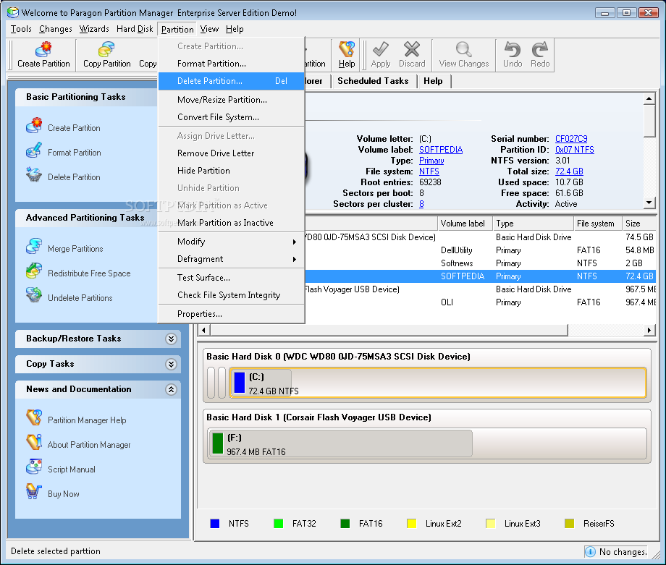Open the Tools menu
The width and height of the screenshot is (666, 565).
pos(21,29)
